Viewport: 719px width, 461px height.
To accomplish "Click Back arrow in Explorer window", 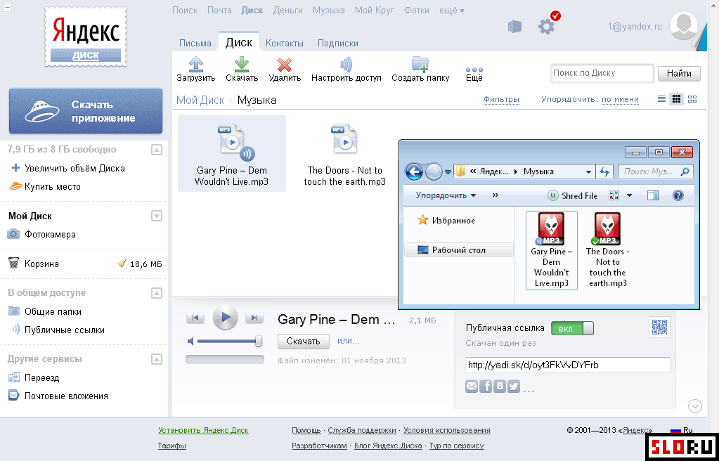I will (414, 172).
